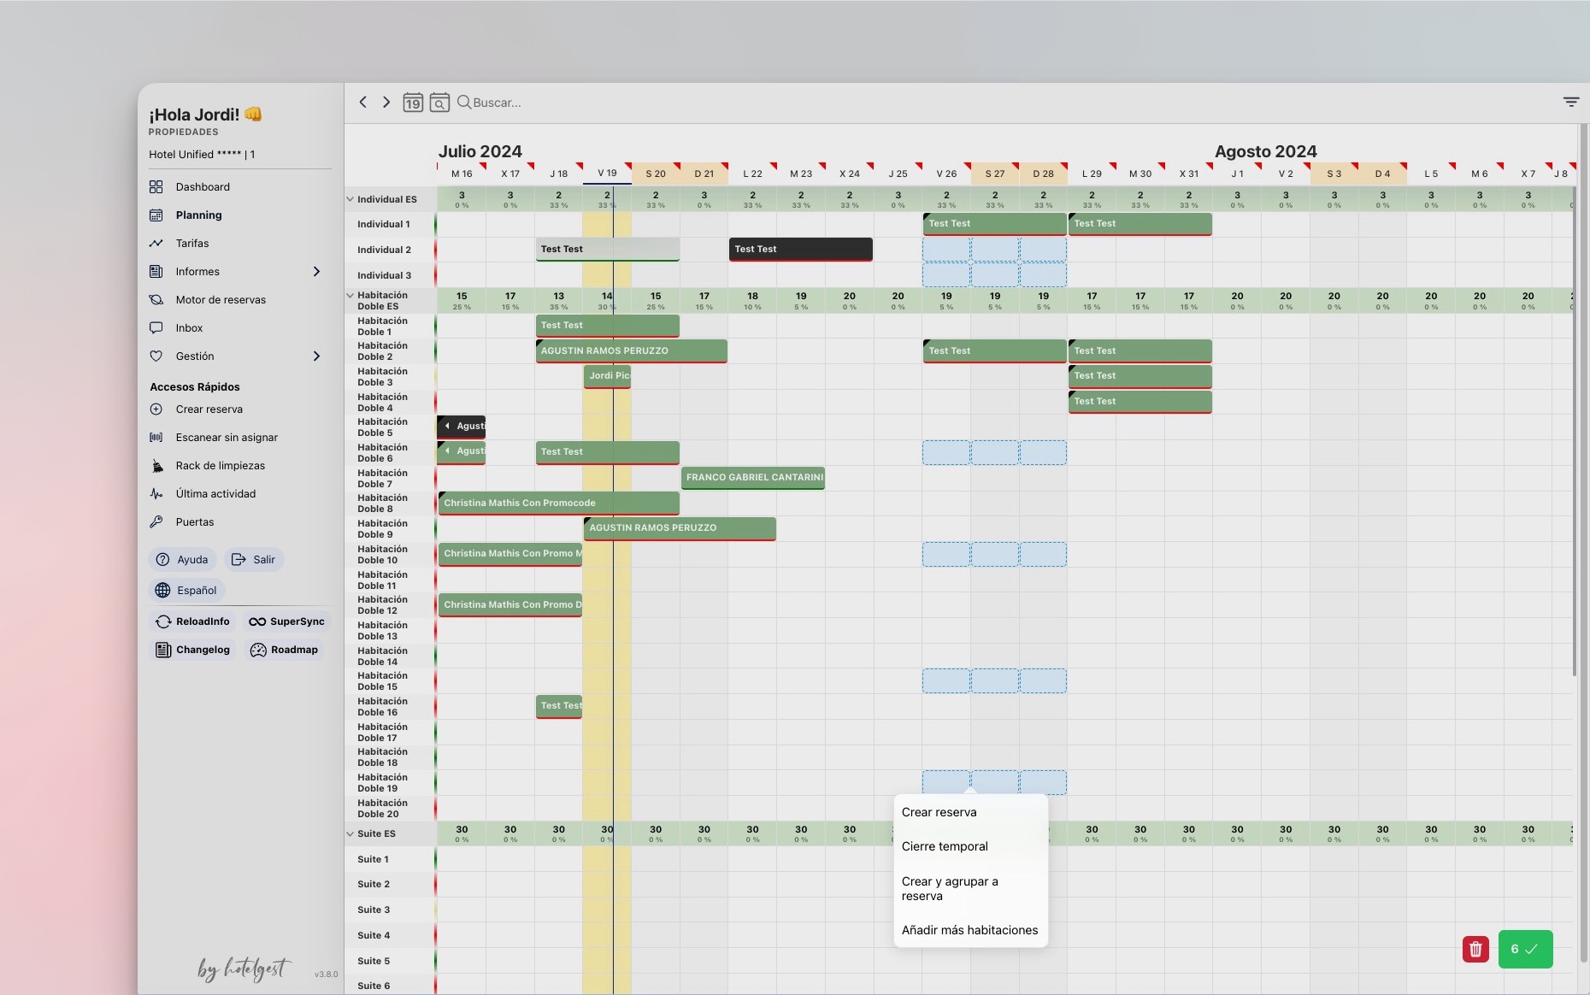Expand the Informes submenu

[x=316, y=272]
